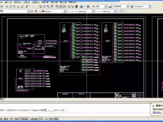Image resolution: width=163 pixels, height=122 pixels.
Task: Click the dimension style icon beside STANDARD
Action: tap(110, 6)
